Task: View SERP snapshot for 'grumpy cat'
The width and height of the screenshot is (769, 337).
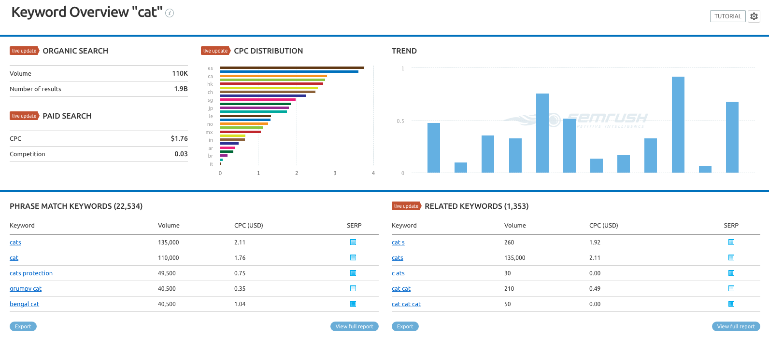Action: [353, 288]
